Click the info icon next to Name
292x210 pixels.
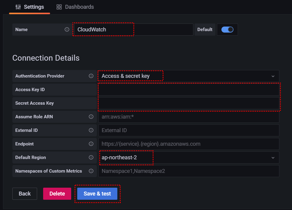pos(67,30)
